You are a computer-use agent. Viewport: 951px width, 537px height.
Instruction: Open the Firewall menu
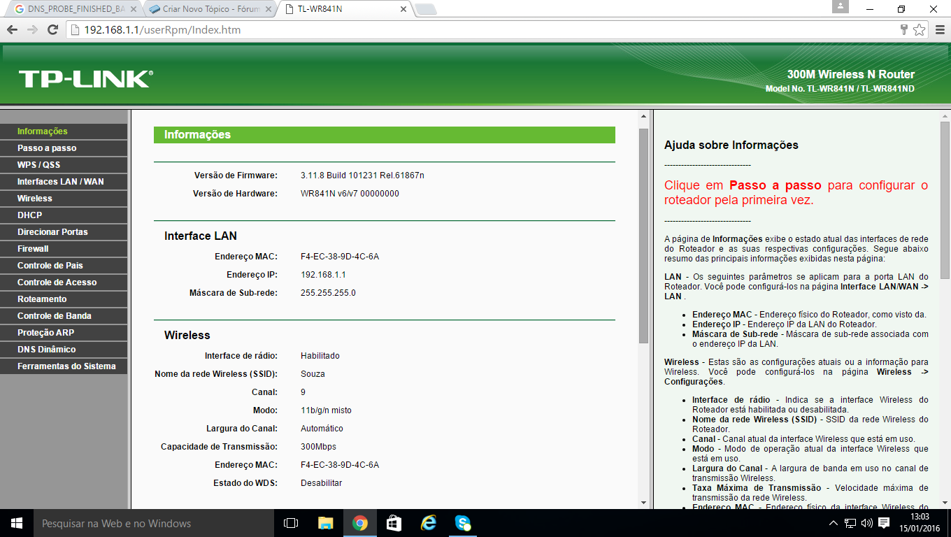pos(64,249)
